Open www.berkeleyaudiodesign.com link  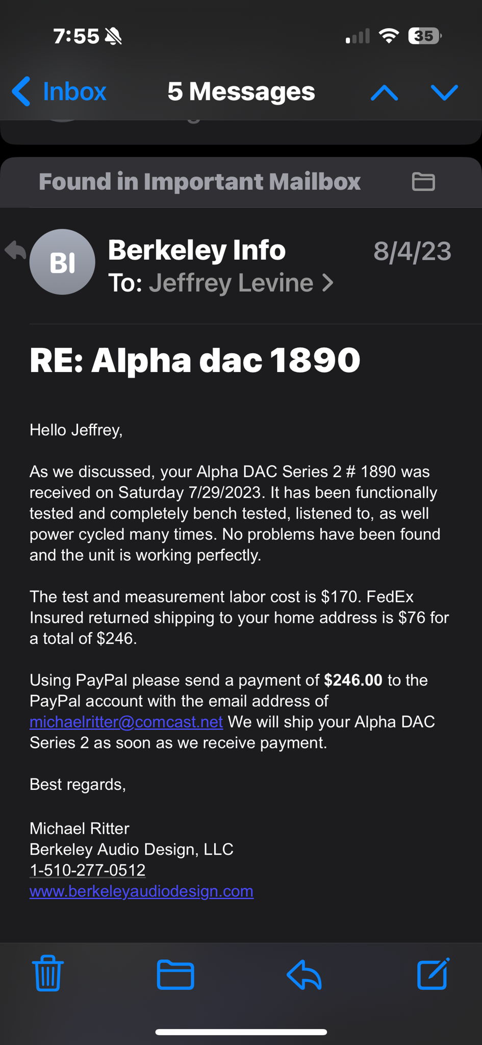141,891
